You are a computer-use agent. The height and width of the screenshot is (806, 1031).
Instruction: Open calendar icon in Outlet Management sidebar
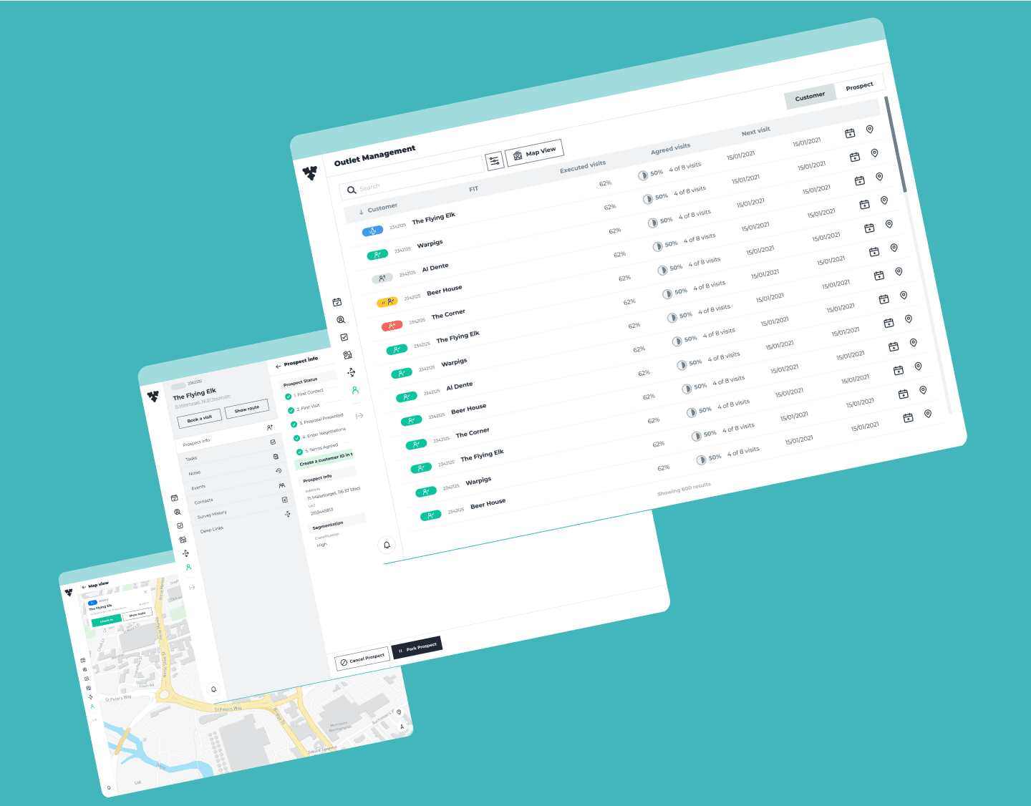[337, 302]
